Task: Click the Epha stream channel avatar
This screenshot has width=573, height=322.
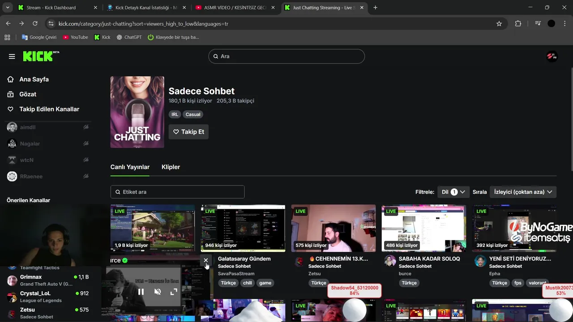Action: coord(480,261)
